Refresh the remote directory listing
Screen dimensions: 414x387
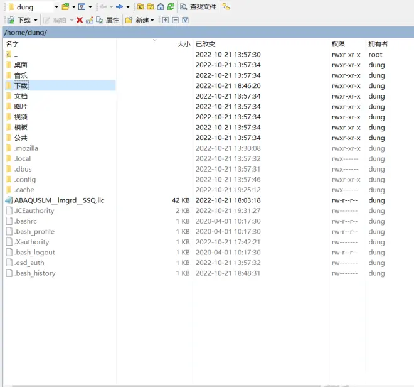click(x=171, y=7)
